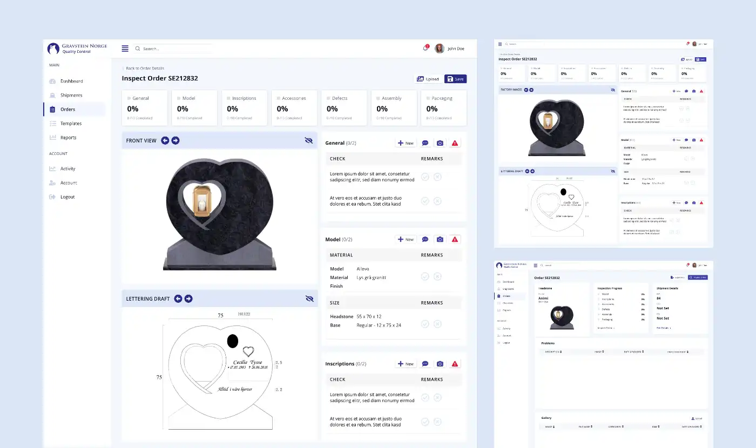
Task: Open John Doe user profile menu
Action: [450, 49]
